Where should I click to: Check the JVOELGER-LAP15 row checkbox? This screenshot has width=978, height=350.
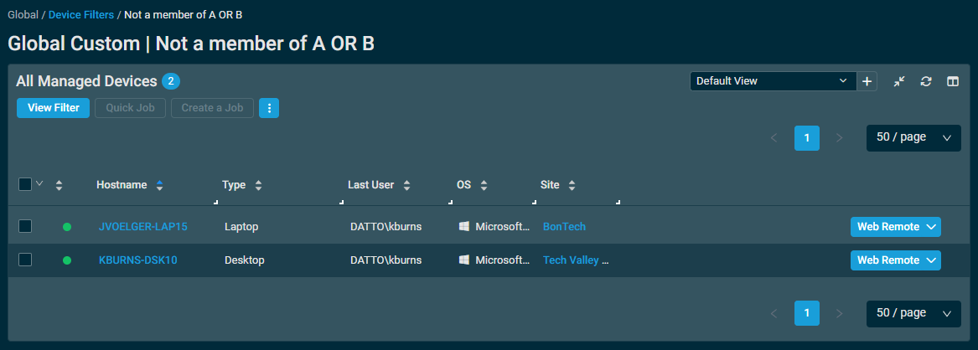coord(25,226)
